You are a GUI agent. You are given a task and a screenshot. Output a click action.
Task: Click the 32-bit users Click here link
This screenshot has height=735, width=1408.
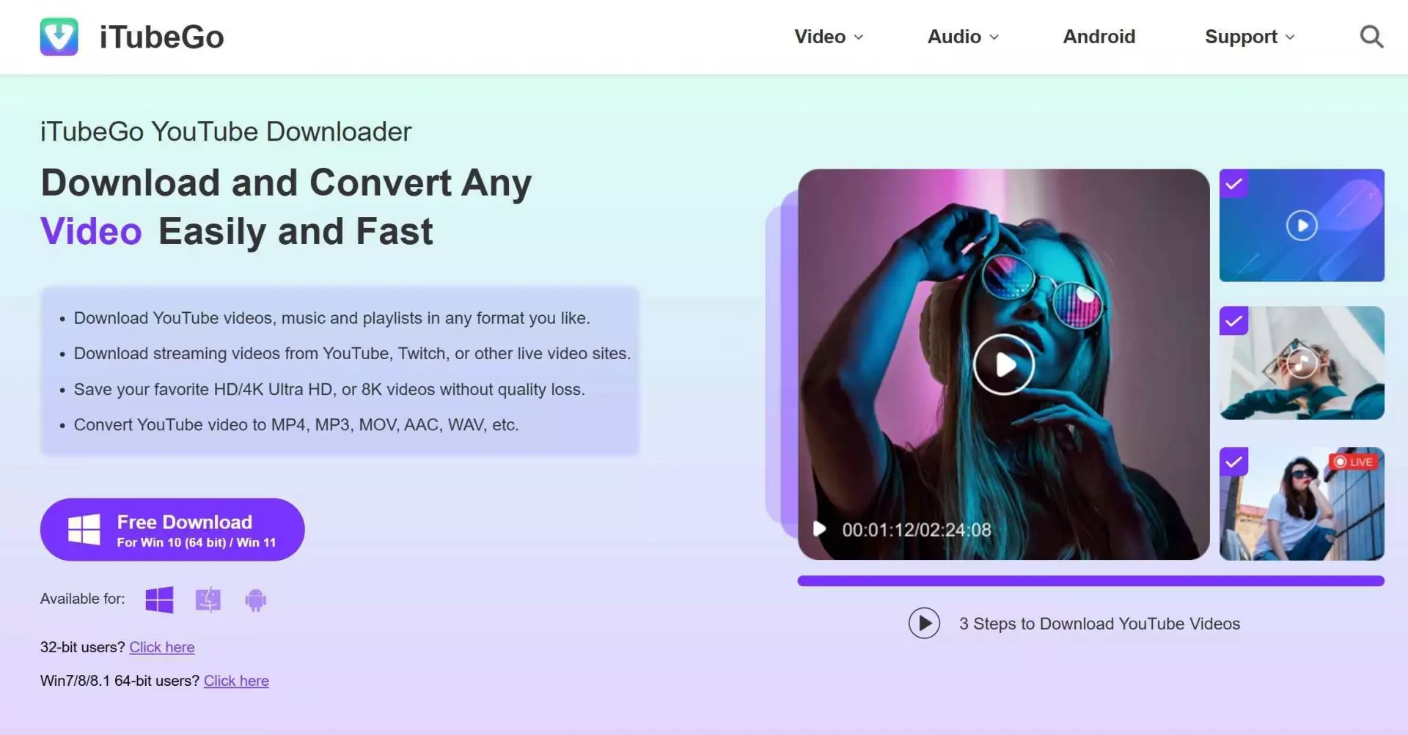(x=162, y=647)
